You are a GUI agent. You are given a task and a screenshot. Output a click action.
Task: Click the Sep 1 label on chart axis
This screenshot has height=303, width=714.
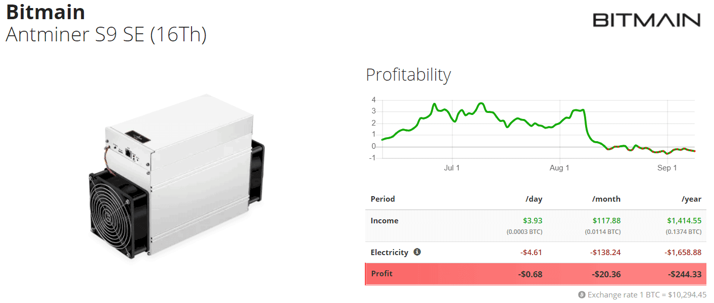[667, 168]
